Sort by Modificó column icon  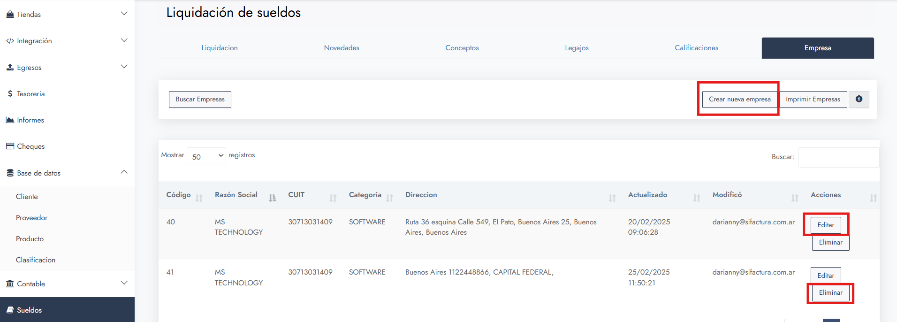(794, 198)
